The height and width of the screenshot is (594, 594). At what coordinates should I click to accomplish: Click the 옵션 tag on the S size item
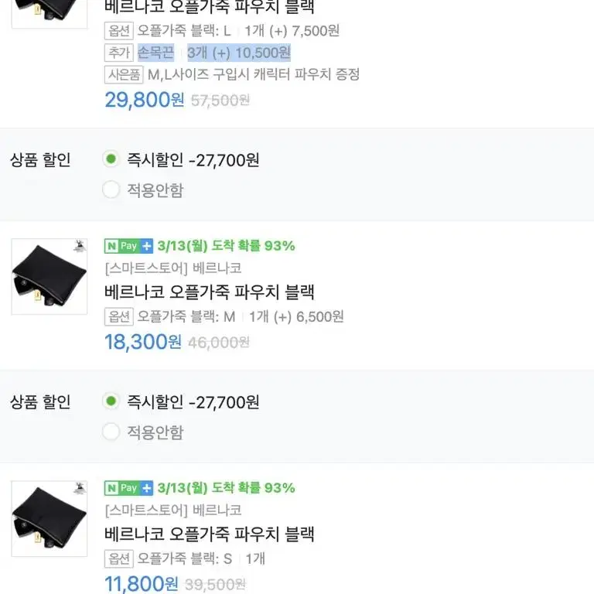[118, 558]
